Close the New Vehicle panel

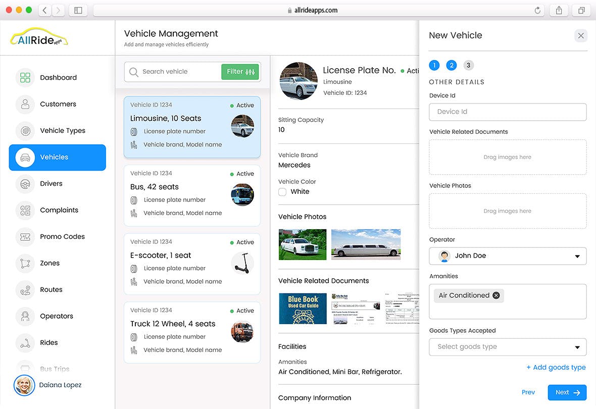(x=580, y=36)
